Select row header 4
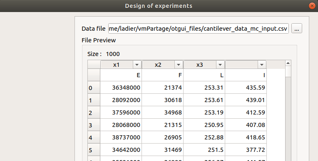 [94, 137]
